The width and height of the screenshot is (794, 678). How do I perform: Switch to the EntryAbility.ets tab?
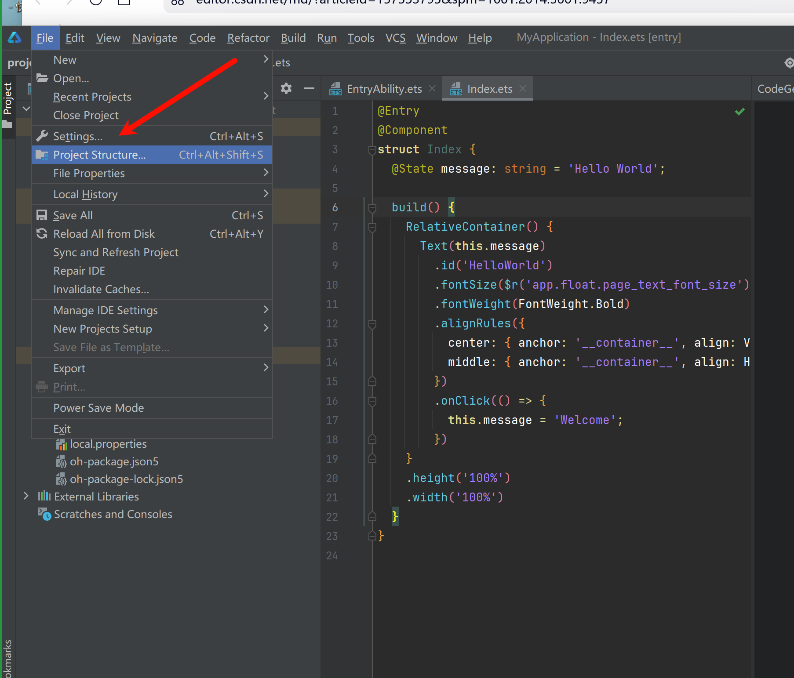381,89
